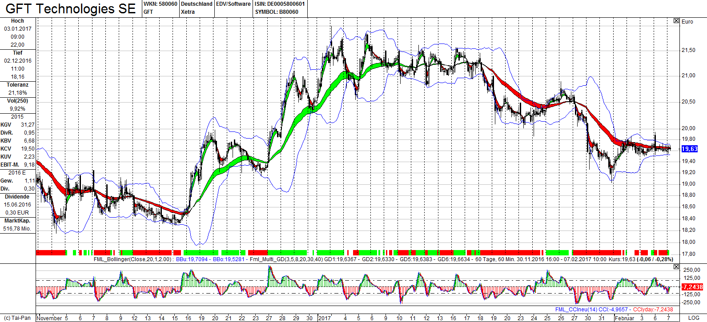Select the GD6:19,6634 moving average value
Image resolution: width=707 pixels, height=322 pixels.
(x=454, y=259)
